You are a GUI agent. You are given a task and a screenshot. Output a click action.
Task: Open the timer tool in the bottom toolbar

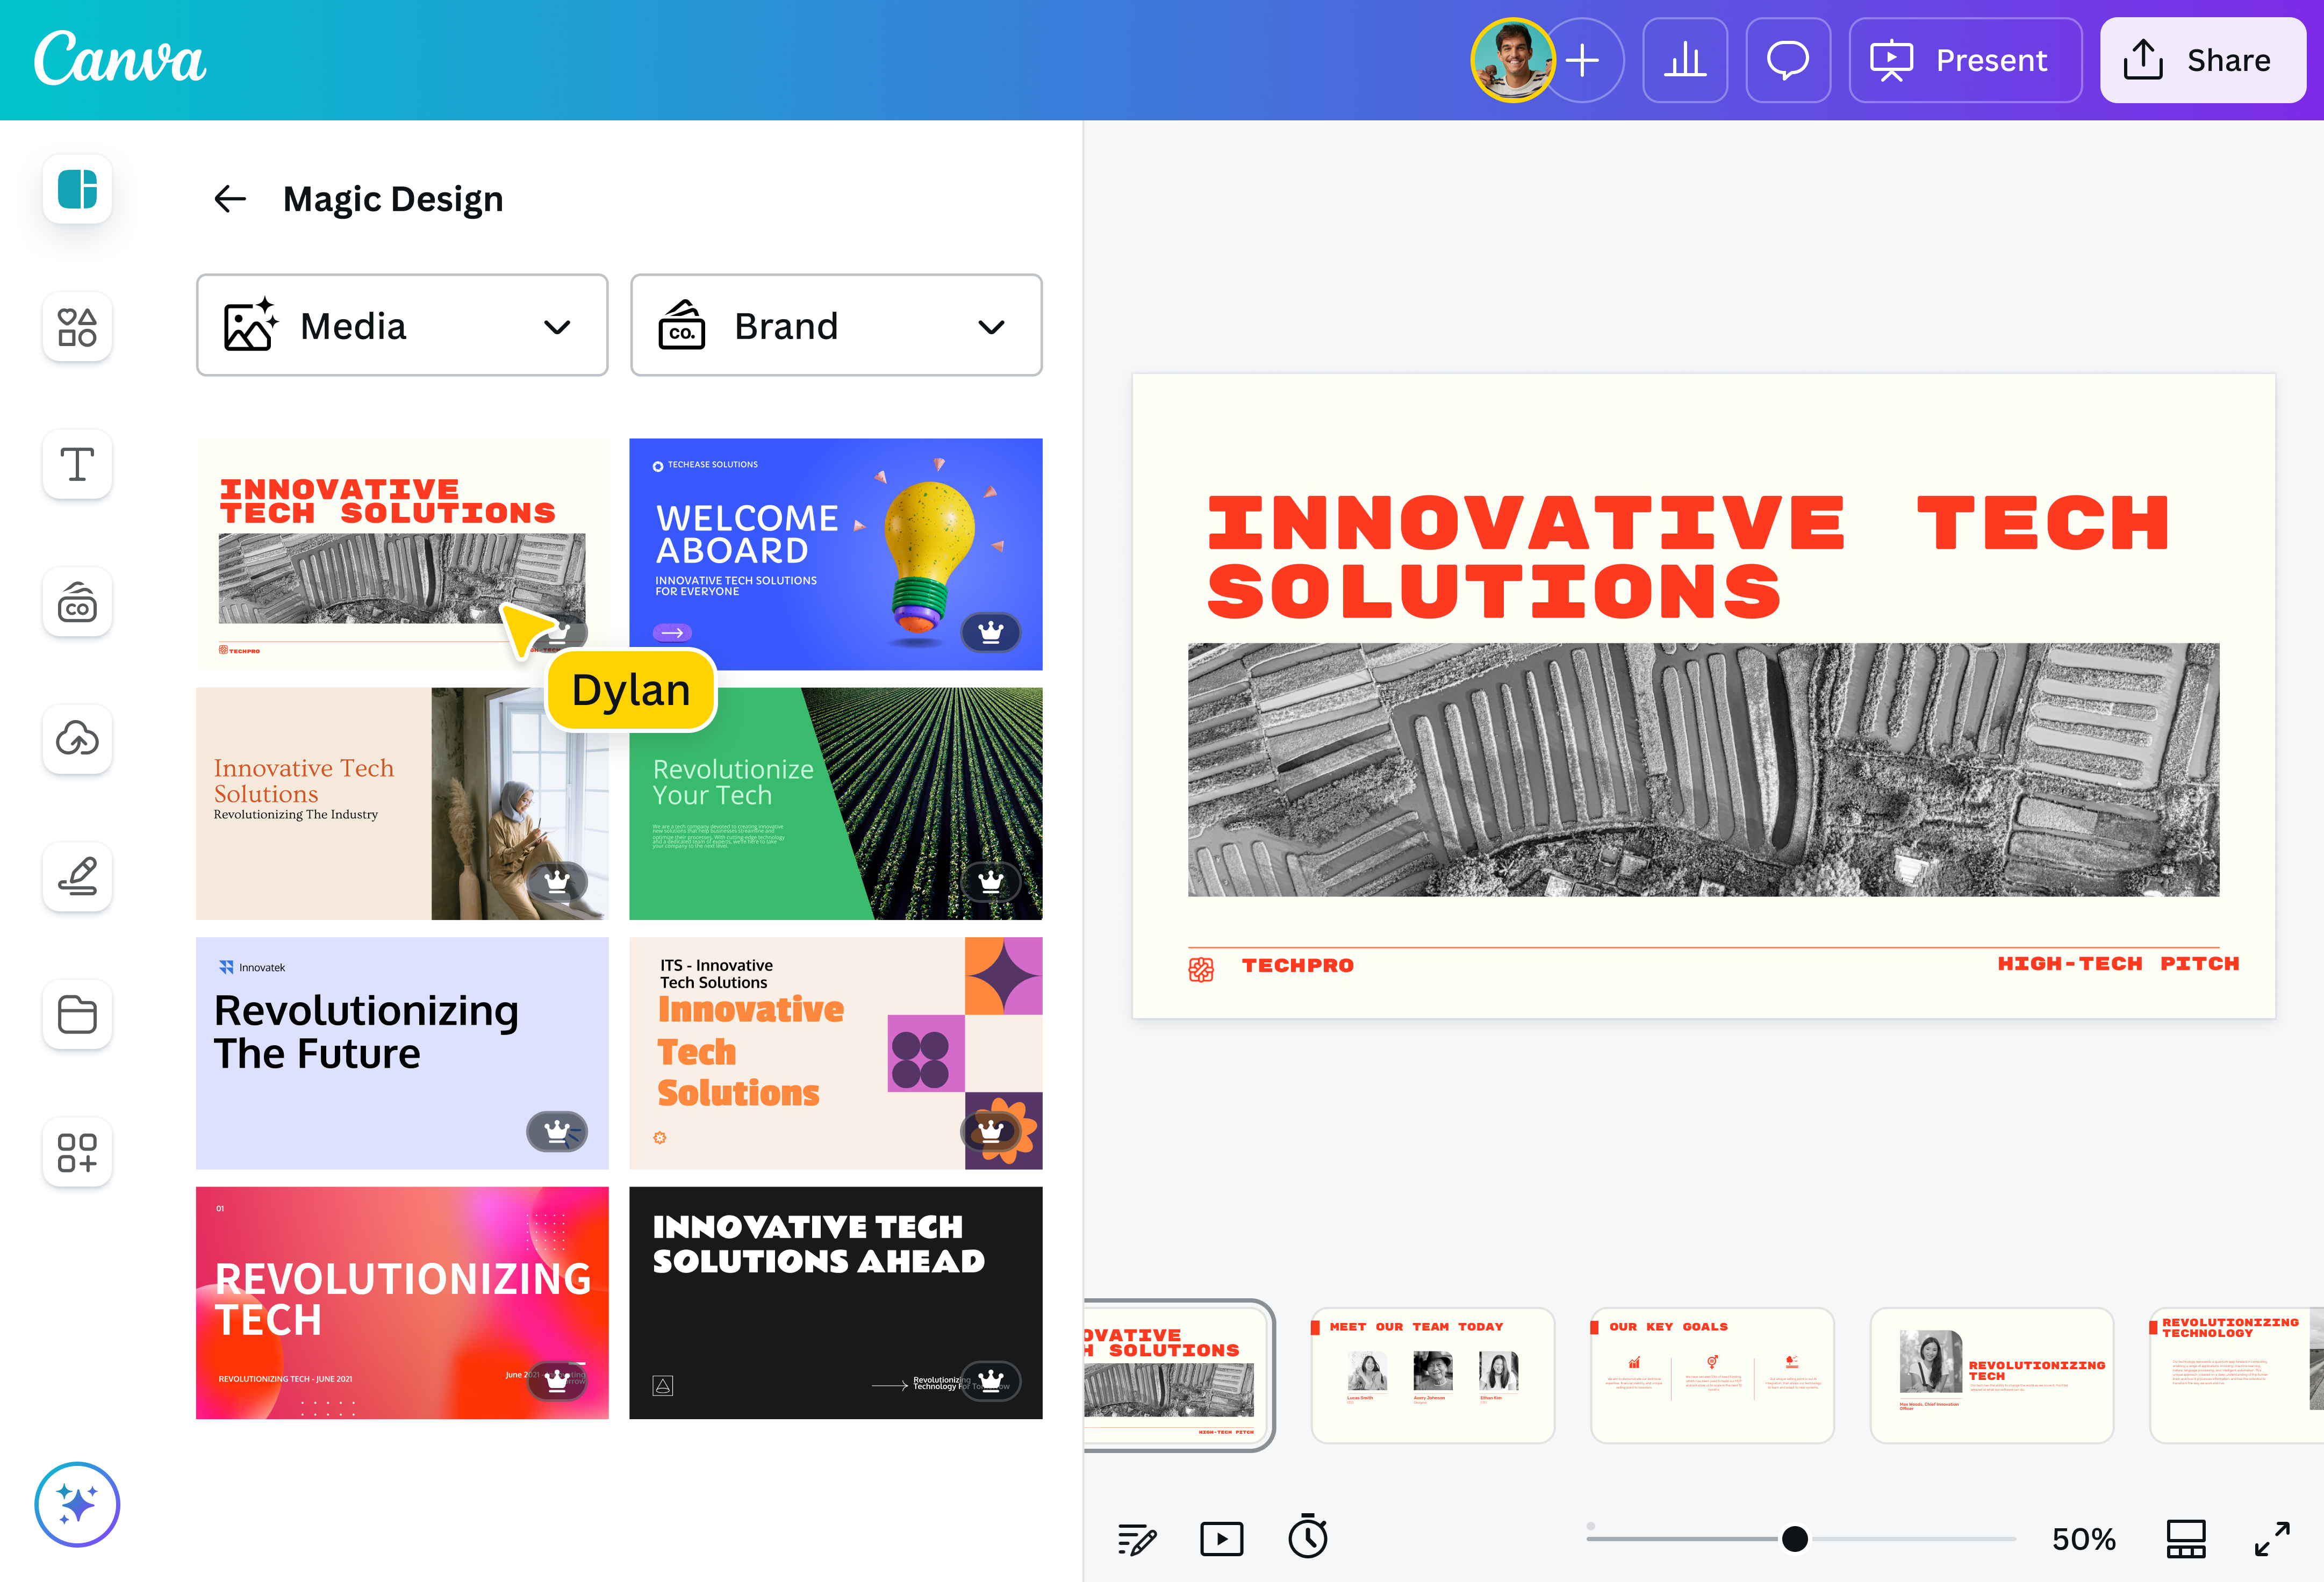[x=1308, y=1538]
